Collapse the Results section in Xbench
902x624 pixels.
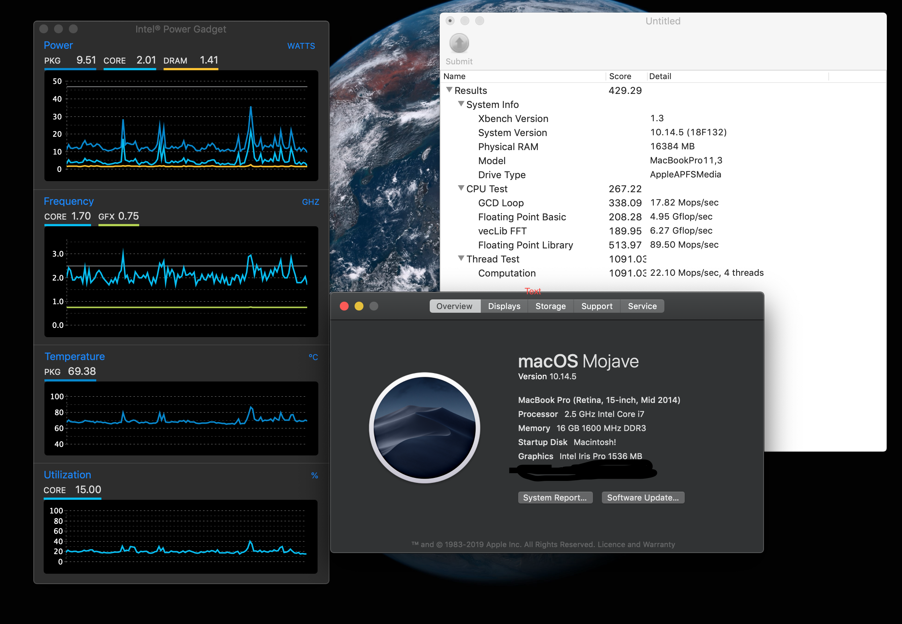click(449, 90)
